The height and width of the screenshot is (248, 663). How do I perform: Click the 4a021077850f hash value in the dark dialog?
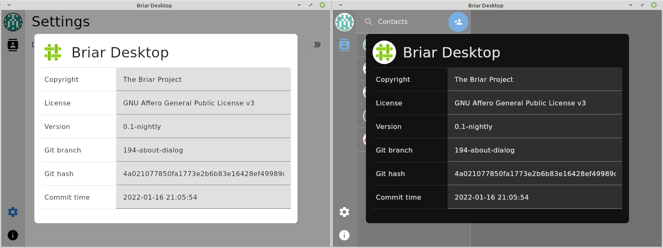(535, 174)
